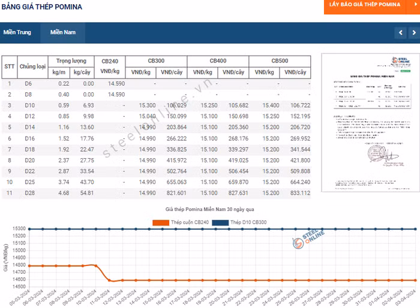Open the price quote document thumbnail
Viewport: 420px width, 308px height.
367,123
